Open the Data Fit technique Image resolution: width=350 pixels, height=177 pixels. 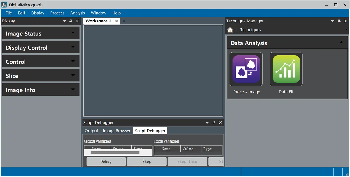[286, 69]
